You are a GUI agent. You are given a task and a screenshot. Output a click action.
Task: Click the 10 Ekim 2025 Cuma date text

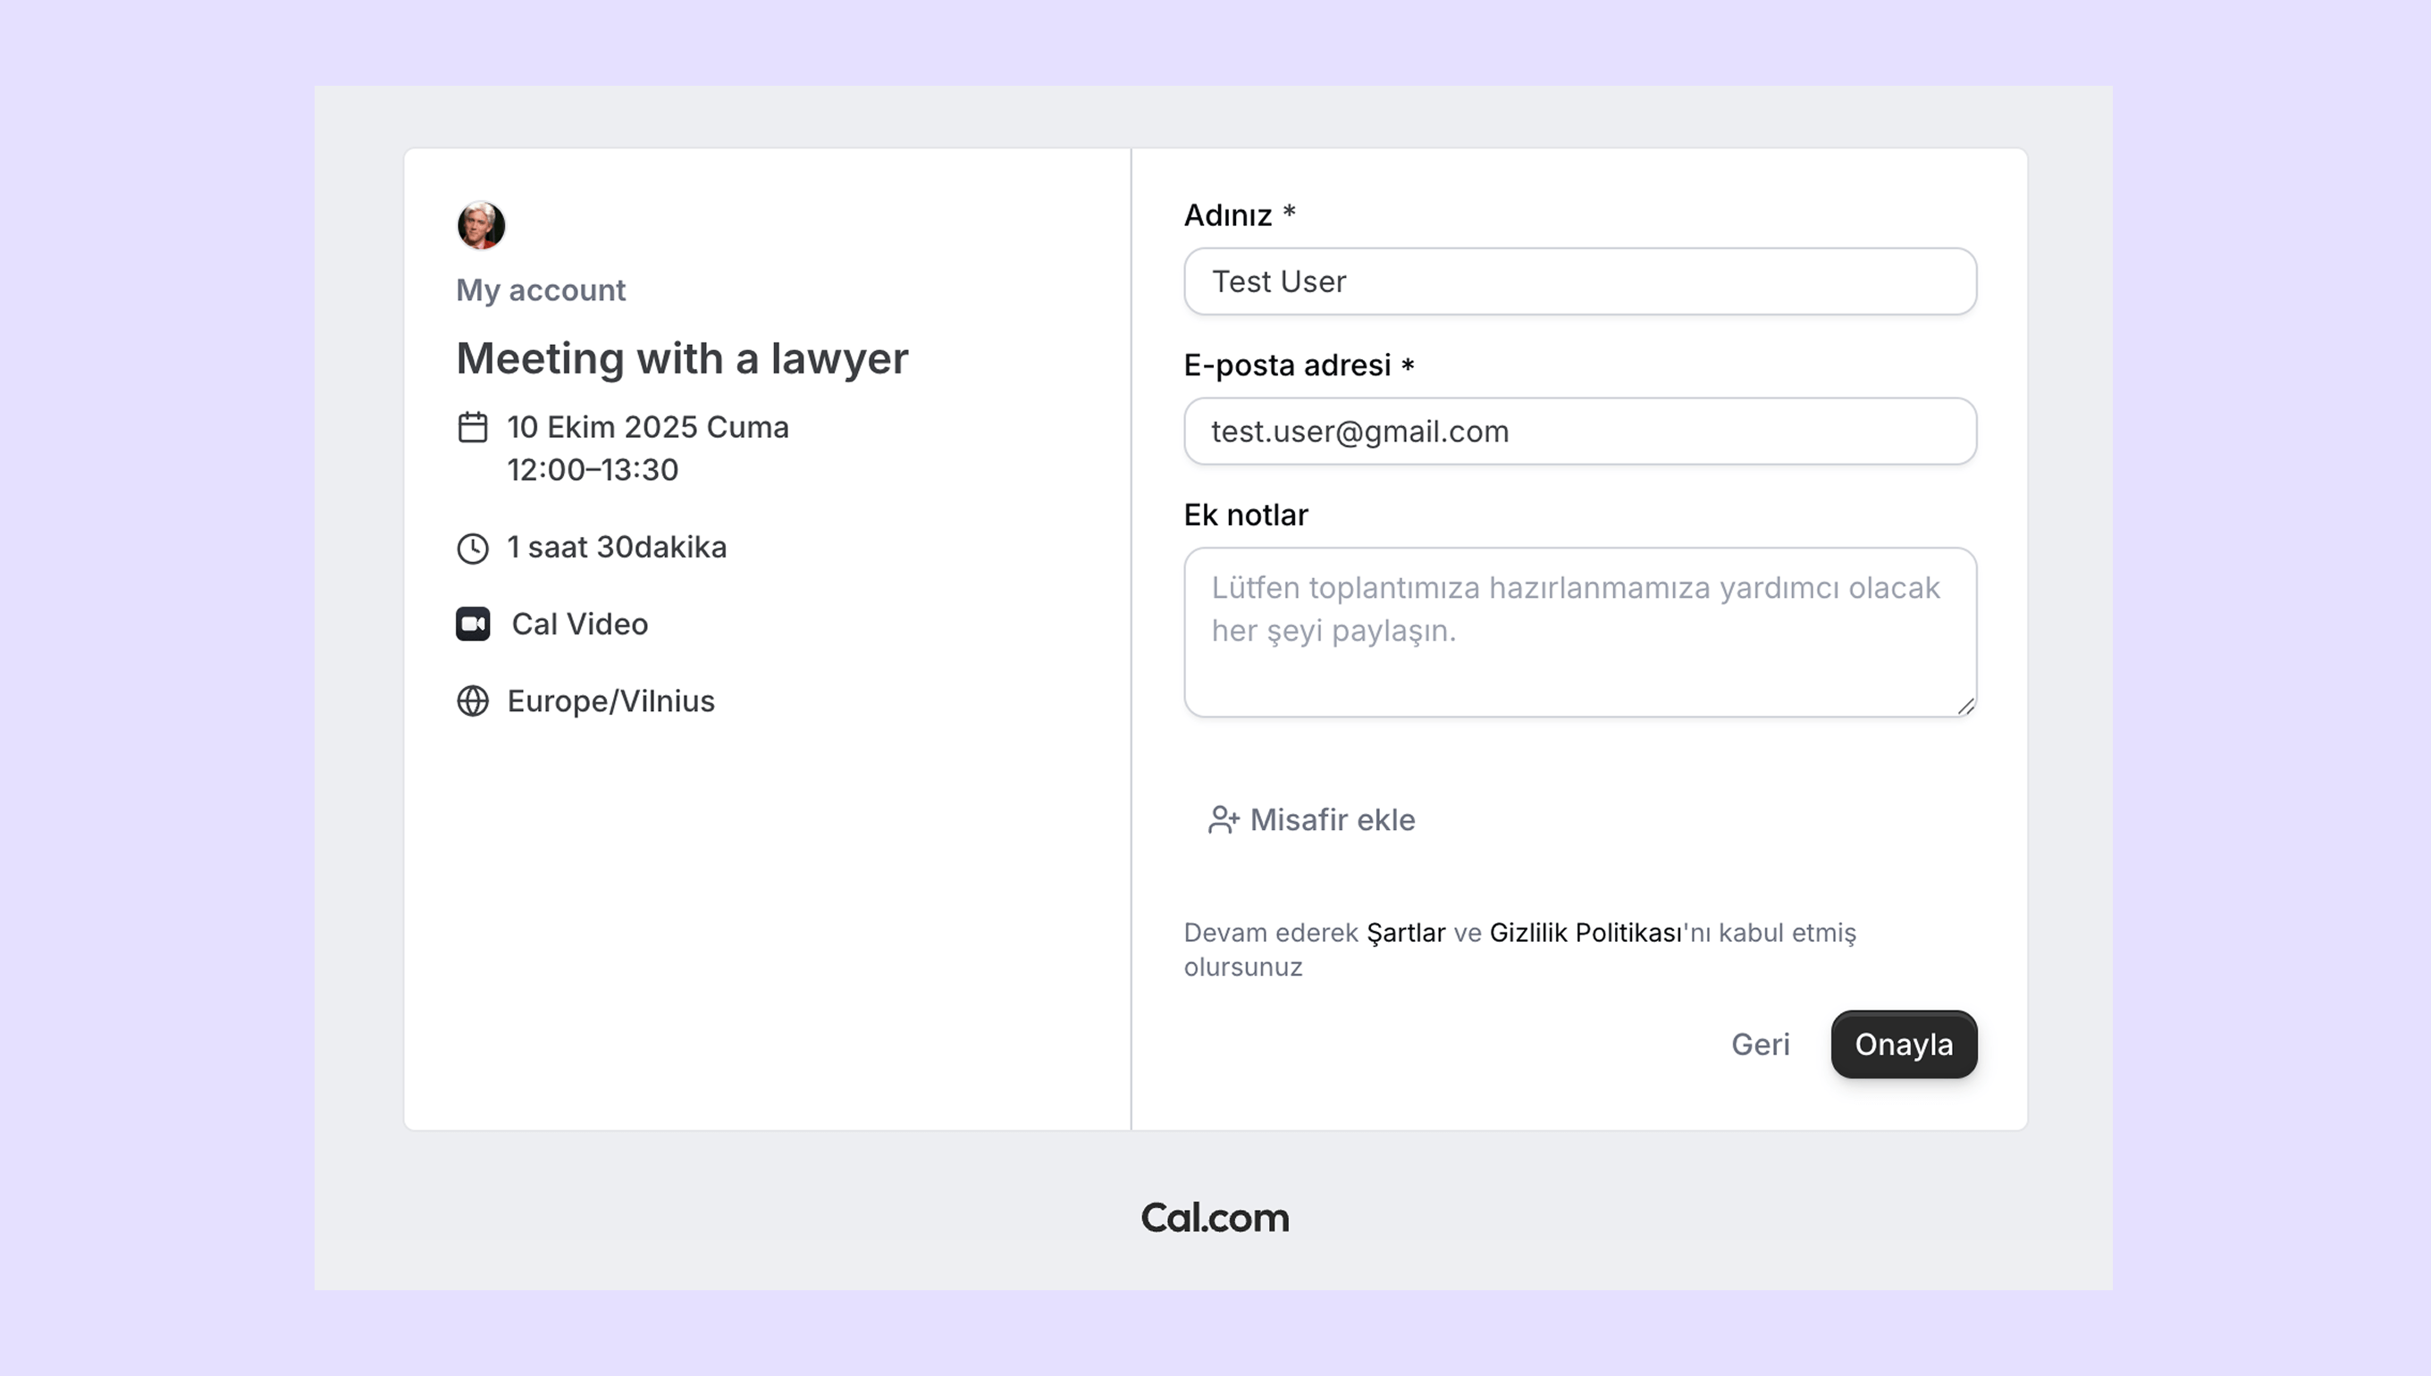647,427
